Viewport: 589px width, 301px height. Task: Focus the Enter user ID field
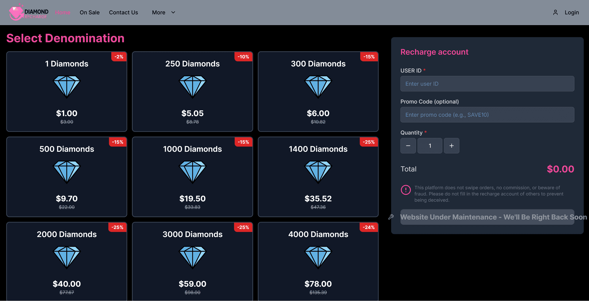coord(487,84)
